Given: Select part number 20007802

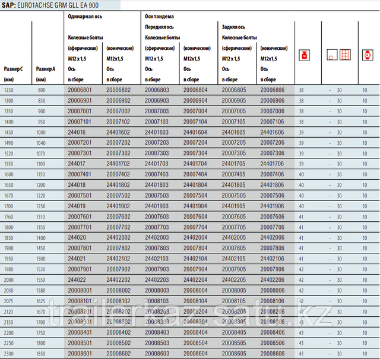Looking at the screenshot, I should coord(118,248).
